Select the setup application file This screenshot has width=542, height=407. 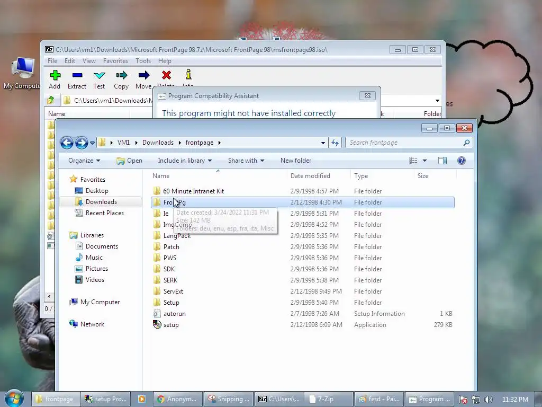(x=171, y=325)
